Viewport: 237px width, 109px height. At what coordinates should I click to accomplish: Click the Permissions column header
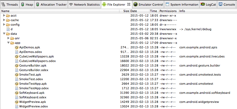169,11
